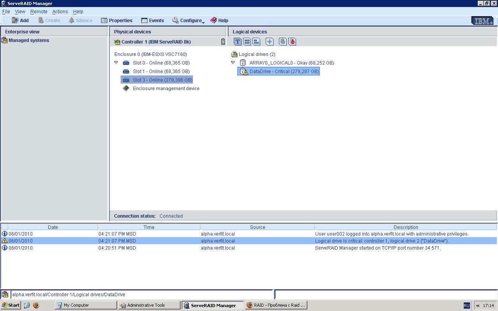This screenshot has height=311, width=498.
Task: Click the status bar path text
Action: pyautogui.click(x=68, y=295)
